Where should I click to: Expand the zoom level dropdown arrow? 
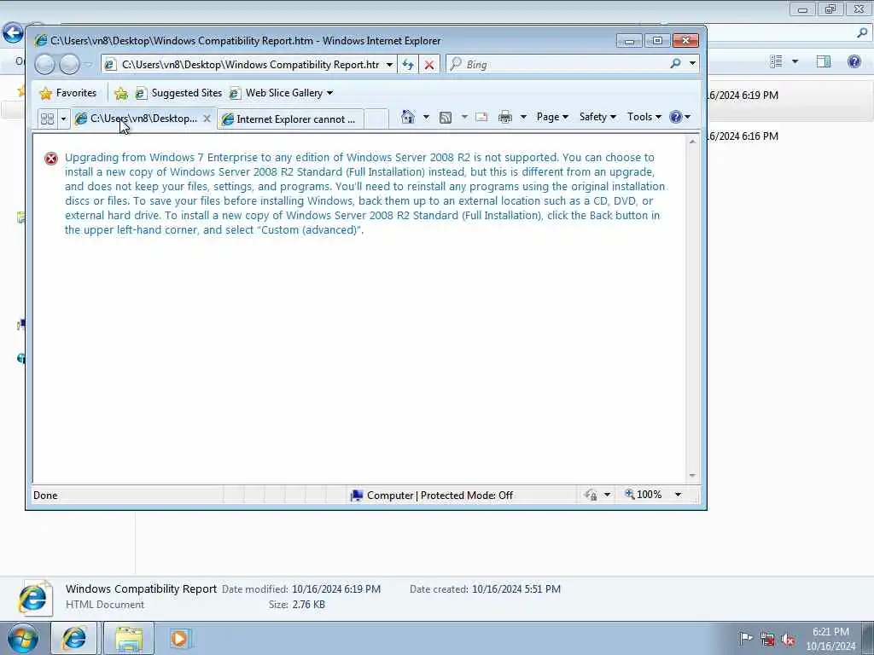(x=678, y=495)
